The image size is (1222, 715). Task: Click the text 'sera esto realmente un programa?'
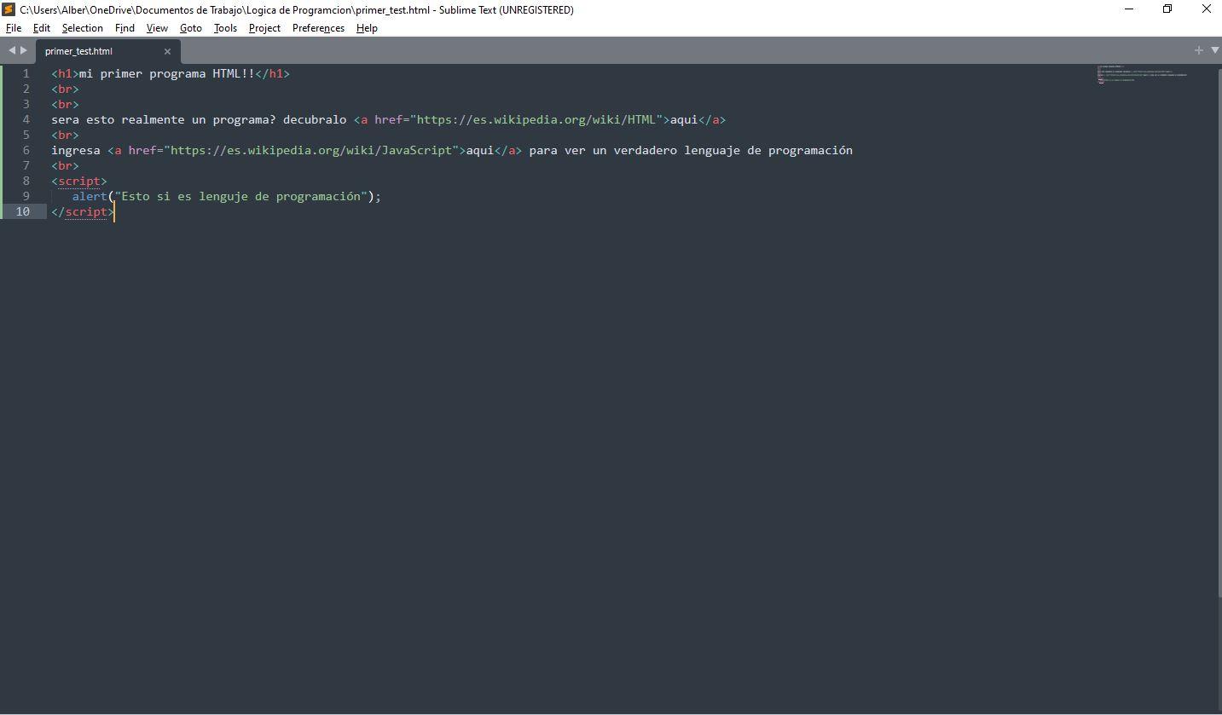coord(164,119)
